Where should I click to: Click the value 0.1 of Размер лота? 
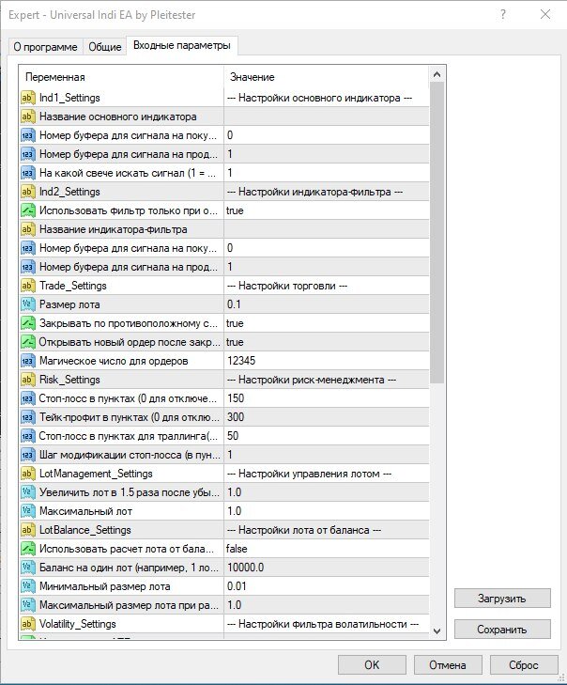pos(234,304)
